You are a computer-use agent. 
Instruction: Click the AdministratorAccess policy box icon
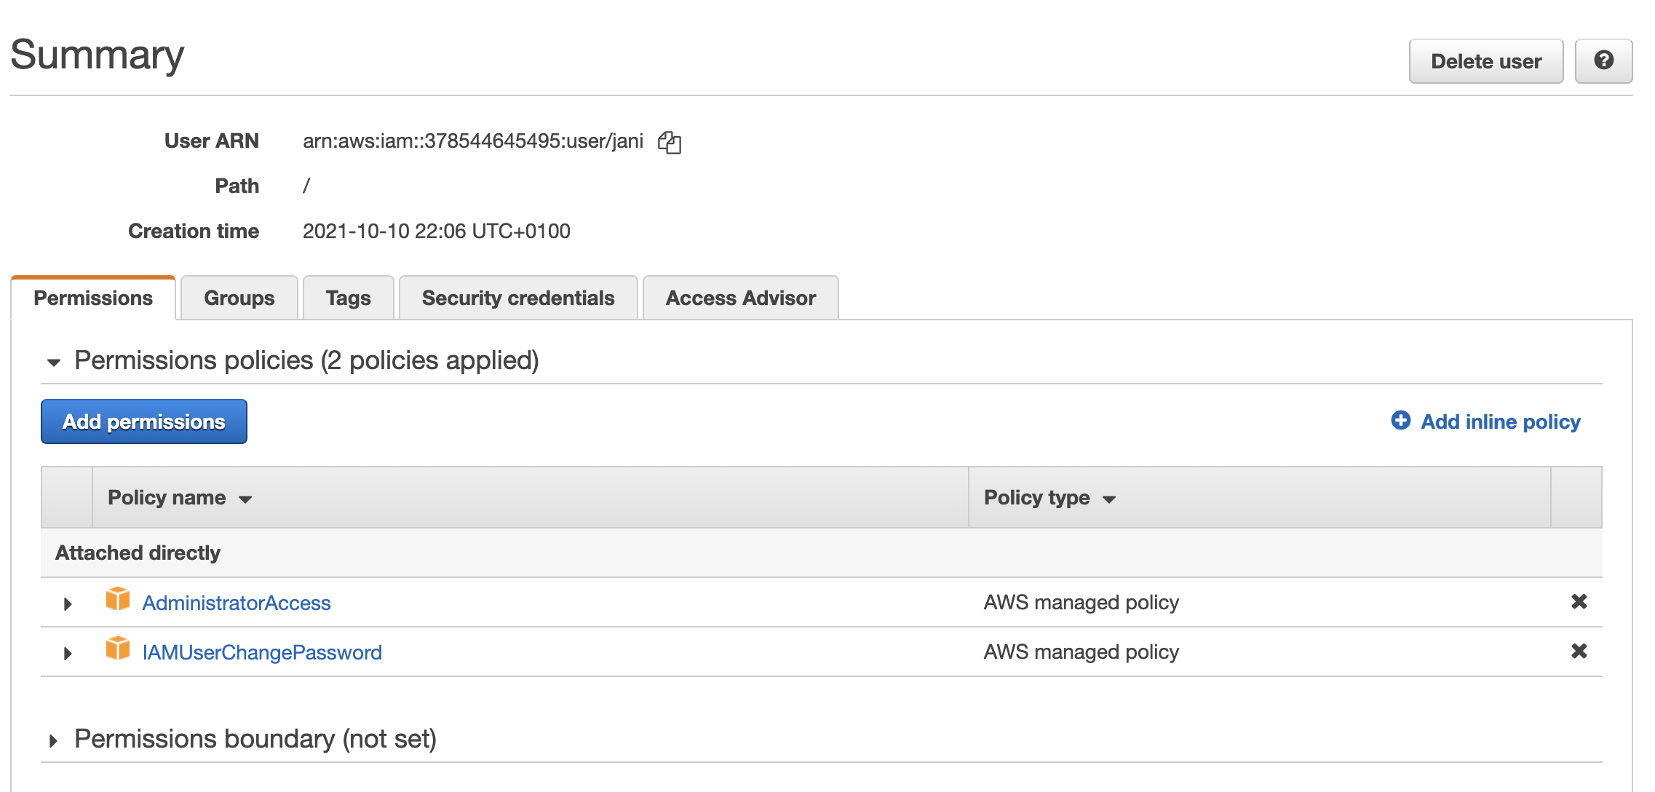point(118,599)
